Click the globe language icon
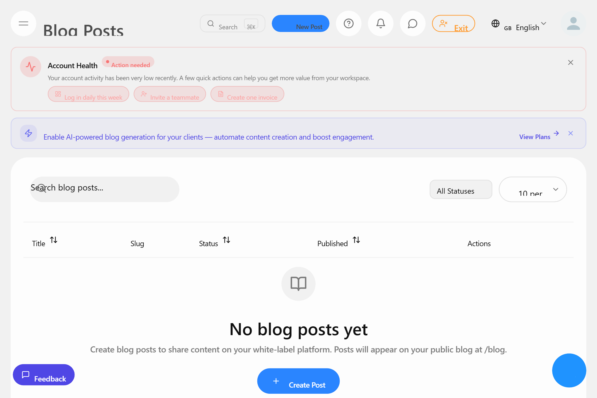Viewport: 597px width, 398px height. tap(496, 24)
